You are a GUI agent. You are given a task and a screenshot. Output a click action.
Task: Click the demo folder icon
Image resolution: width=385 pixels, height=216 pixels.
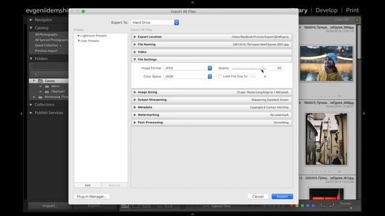(x=47, y=86)
